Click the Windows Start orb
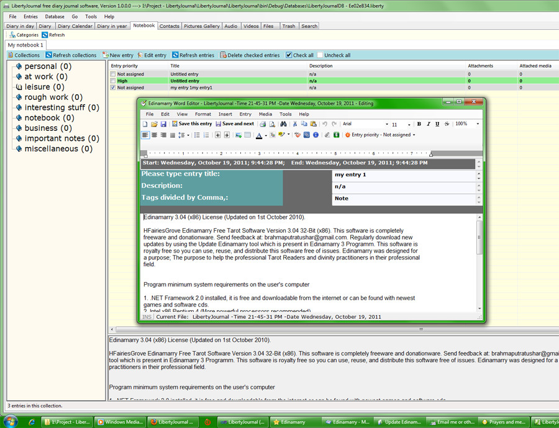The image size is (559, 428). [x=11, y=422]
